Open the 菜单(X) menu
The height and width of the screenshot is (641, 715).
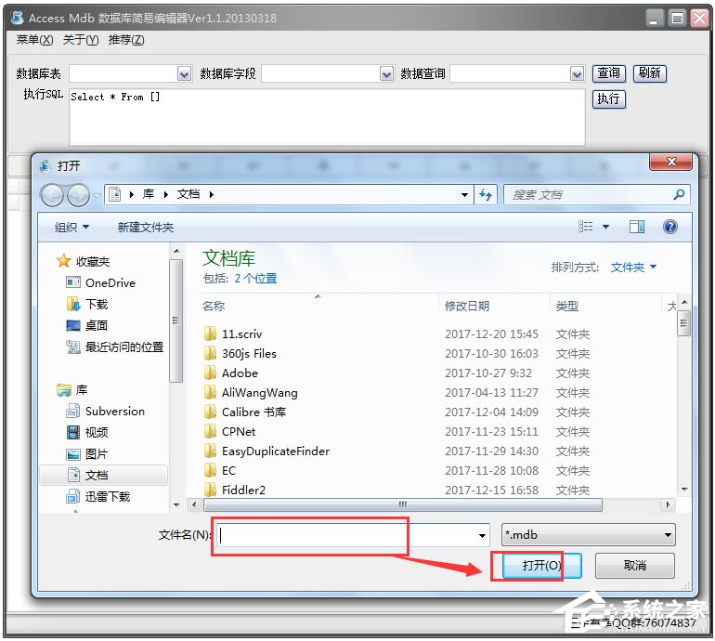click(x=34, y=40)
